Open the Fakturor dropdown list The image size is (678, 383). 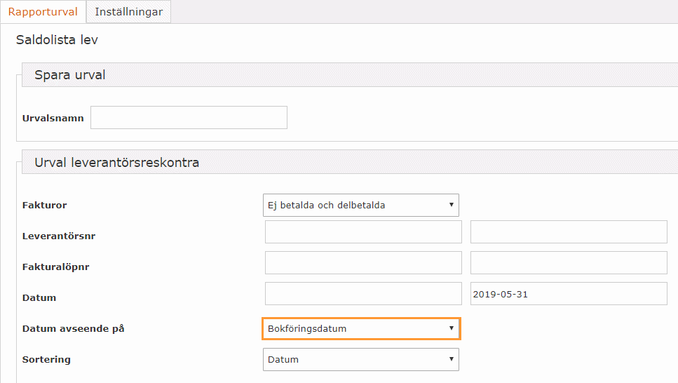coord(360,205)
